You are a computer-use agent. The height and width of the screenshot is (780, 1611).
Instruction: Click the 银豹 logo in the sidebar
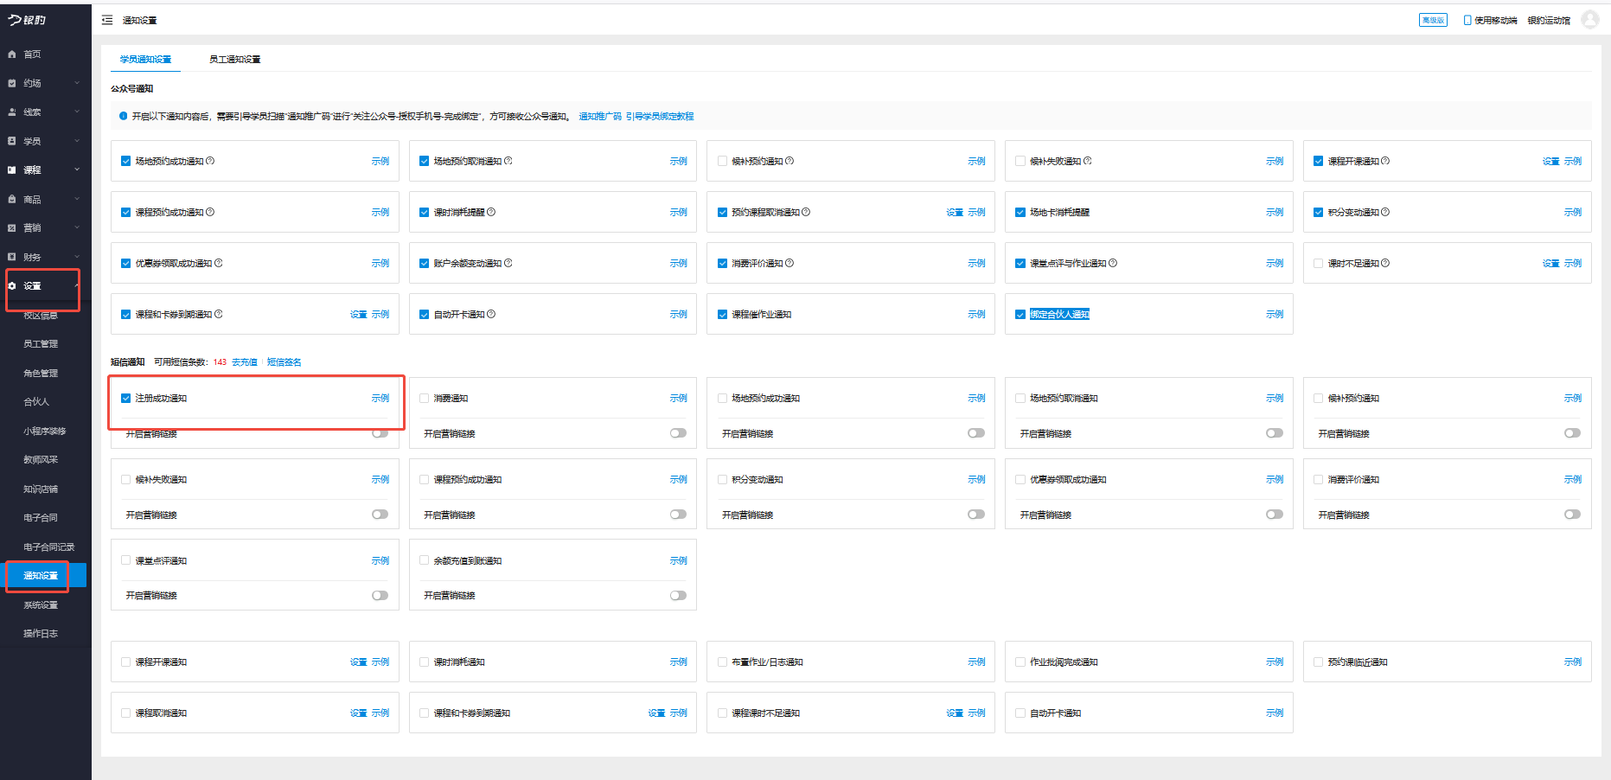tap(28, 20)
